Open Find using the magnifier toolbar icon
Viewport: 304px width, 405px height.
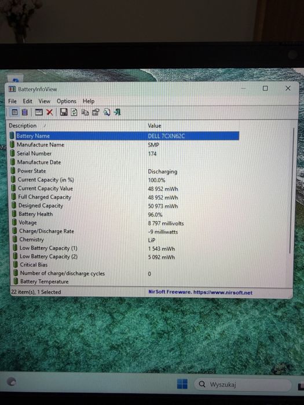[107, 112]
